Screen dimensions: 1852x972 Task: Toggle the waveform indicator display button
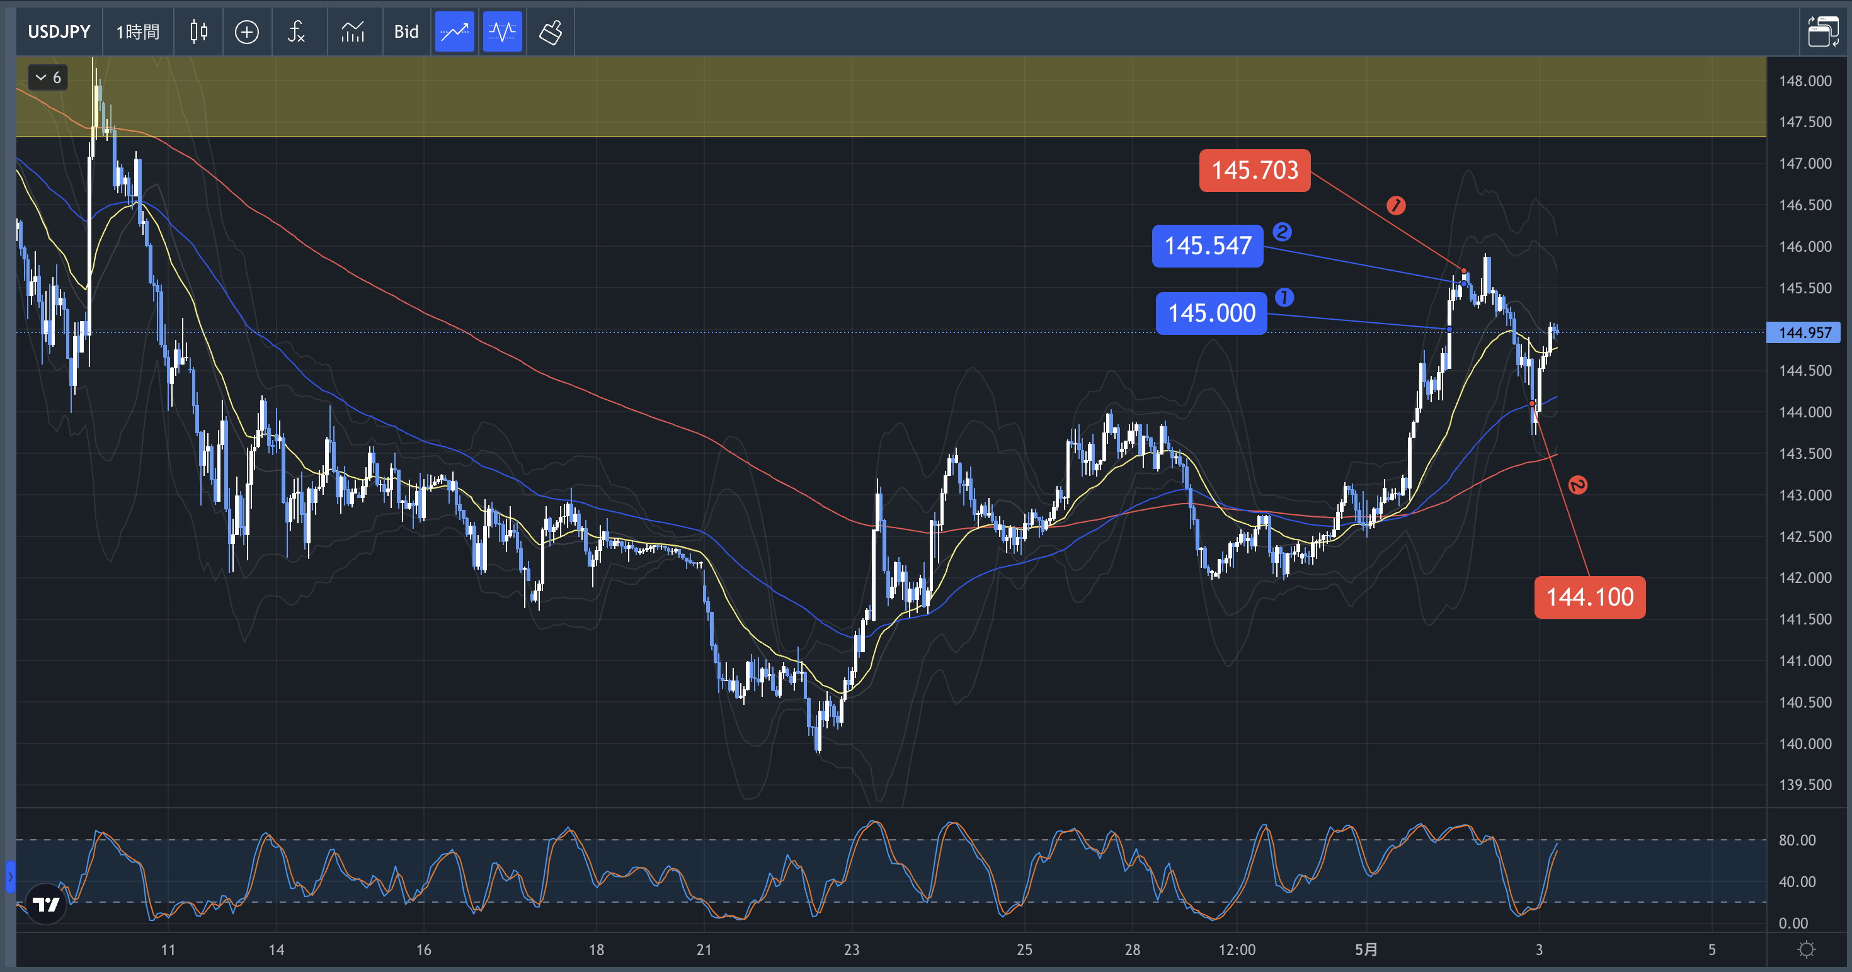[502, 31]
